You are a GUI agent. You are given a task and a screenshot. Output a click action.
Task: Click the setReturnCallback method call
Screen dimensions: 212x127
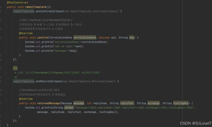tap(48, 81)
